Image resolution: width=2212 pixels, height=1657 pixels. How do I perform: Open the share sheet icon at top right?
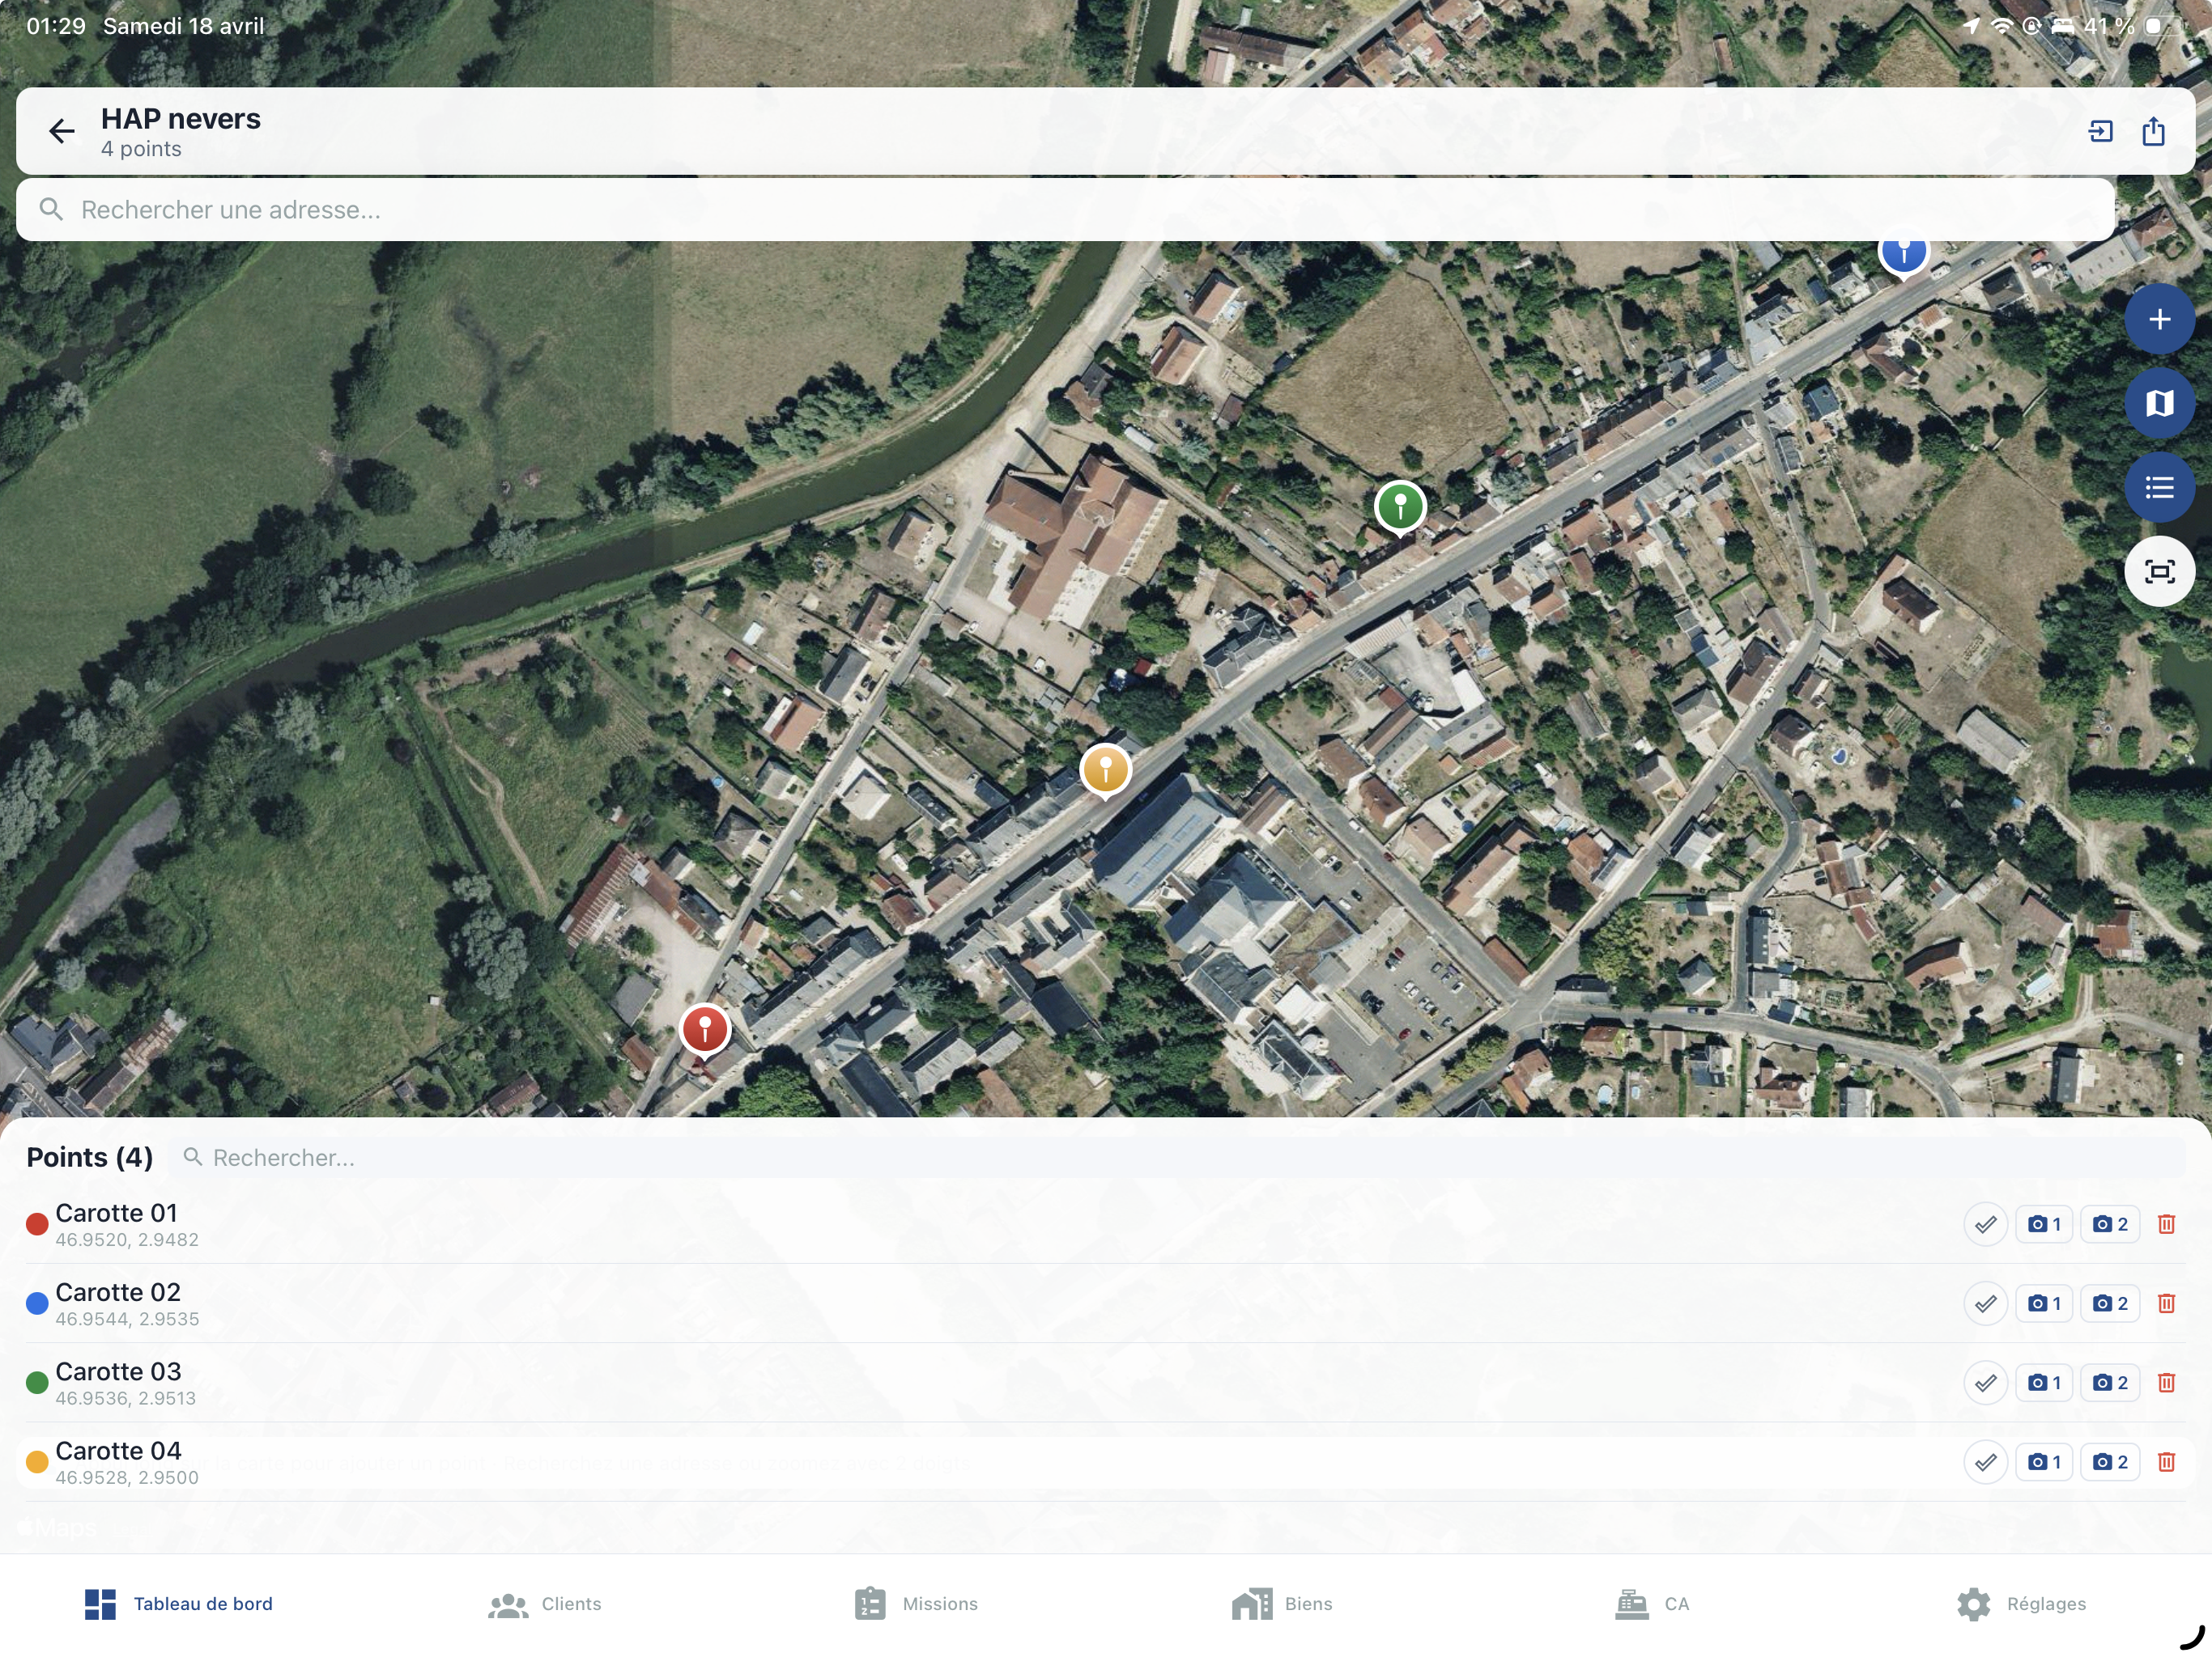[2152, 131]
